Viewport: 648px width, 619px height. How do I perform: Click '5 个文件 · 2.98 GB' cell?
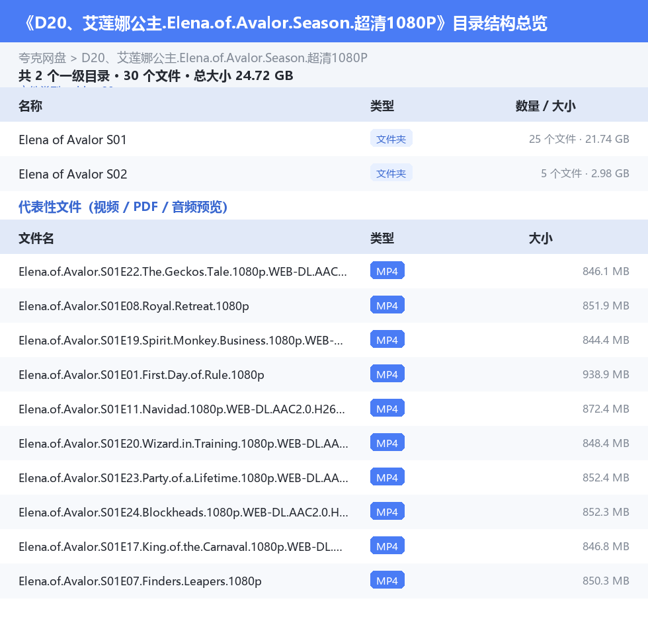click(x=585, y=173)
